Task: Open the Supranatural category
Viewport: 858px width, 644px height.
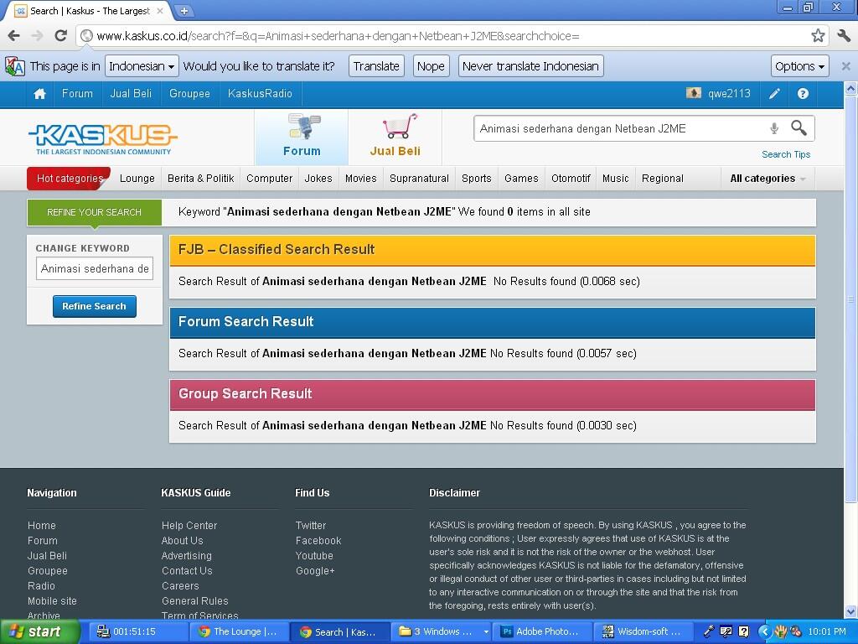Action: pos(419,179)
